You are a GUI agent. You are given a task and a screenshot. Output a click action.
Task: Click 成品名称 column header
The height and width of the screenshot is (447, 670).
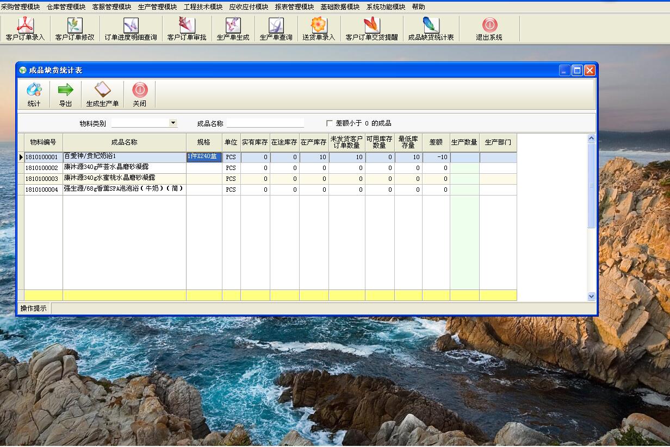(124, 142)
